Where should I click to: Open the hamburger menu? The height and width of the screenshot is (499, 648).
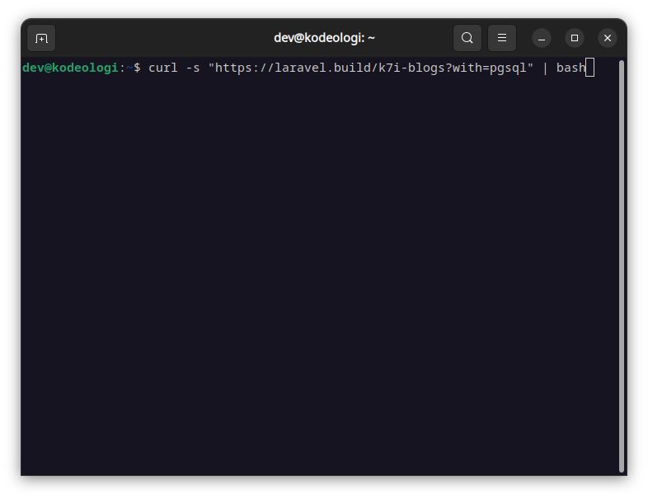pos(502,38)
